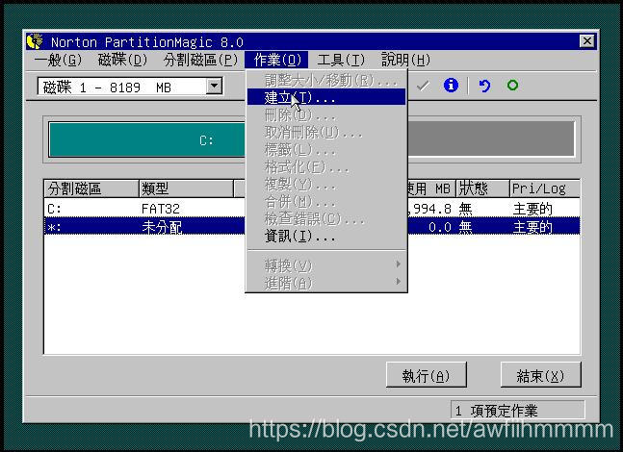The height and width of the screenshot is (452, 623).
Task: Click the PartitionMagic title bar logo icon
Action: click(x=35, y=41)
